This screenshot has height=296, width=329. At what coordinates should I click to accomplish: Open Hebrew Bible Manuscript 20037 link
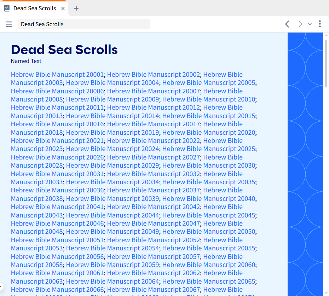click(154, 190)
